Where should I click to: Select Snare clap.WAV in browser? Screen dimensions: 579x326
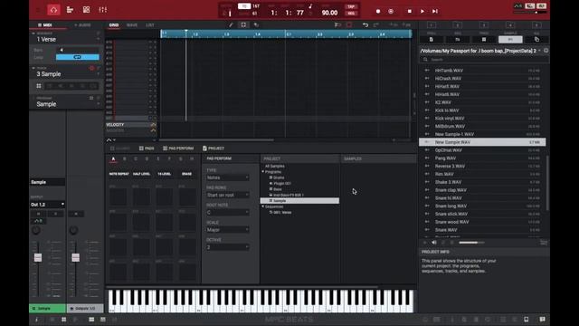tap(482, 190)
